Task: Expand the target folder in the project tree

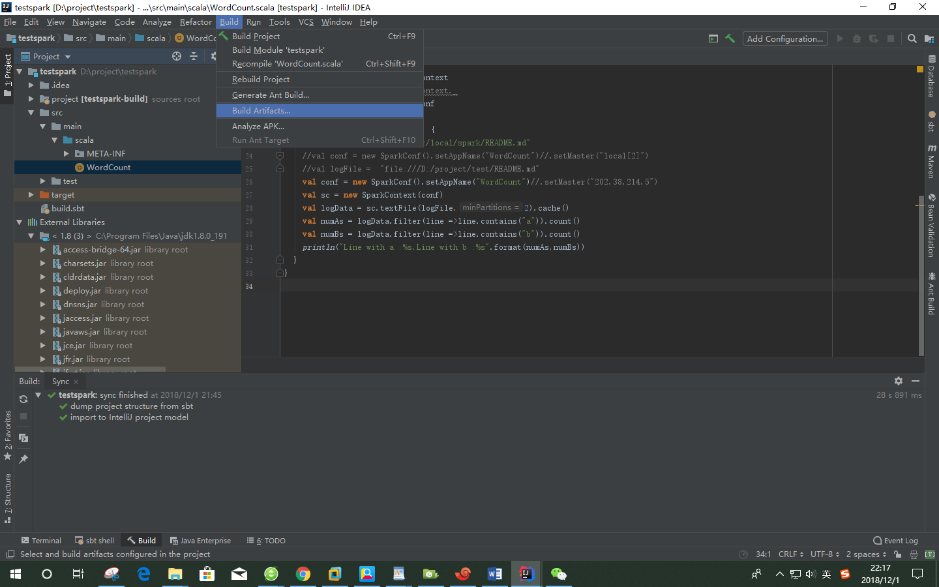Action: point(30,194)
